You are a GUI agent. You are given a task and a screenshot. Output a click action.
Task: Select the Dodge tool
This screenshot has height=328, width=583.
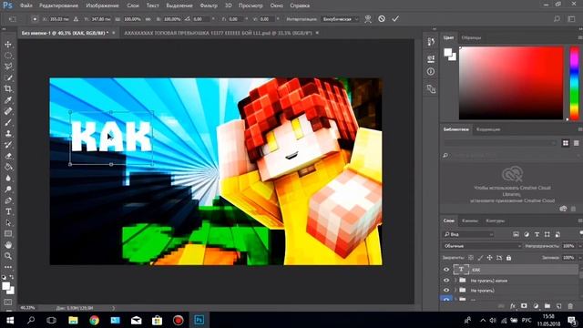coord(8,190)
